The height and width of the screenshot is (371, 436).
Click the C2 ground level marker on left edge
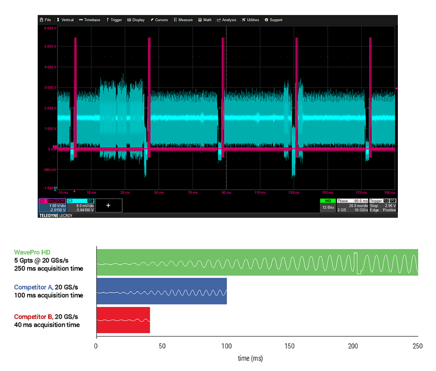point(55,147)
